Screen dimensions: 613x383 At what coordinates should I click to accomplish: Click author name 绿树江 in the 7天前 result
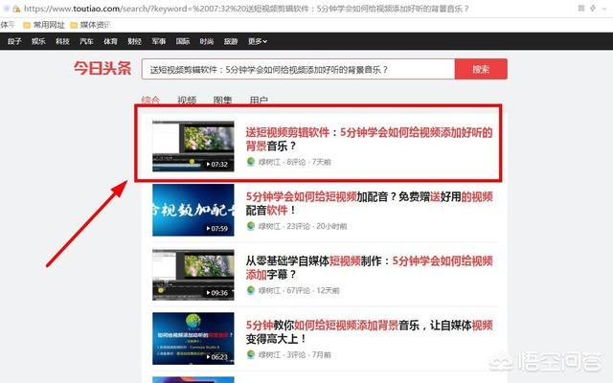point(269,162)
